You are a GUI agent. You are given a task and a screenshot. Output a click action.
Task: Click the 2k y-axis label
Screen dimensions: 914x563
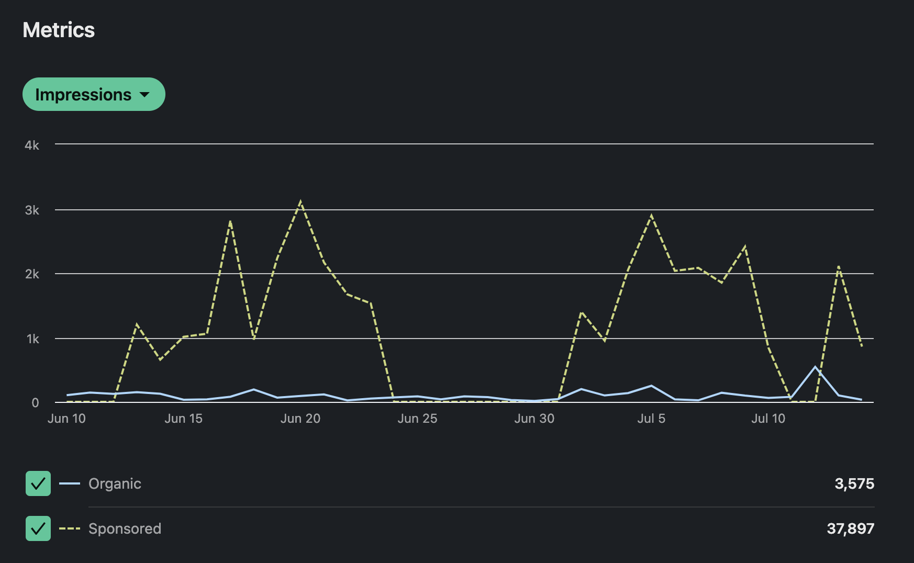[32, 274]
